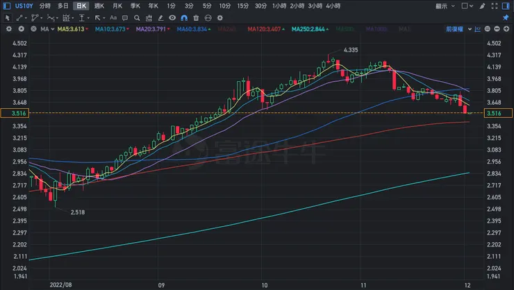Expand line tool options arrow
514x290 pixels.
coord(26,18)
